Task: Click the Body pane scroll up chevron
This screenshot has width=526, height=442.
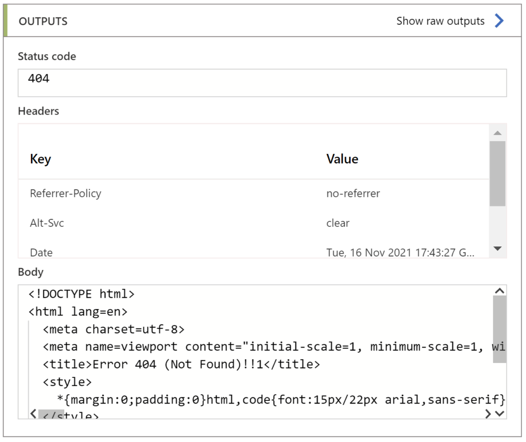Action: [x=499, y=291]
